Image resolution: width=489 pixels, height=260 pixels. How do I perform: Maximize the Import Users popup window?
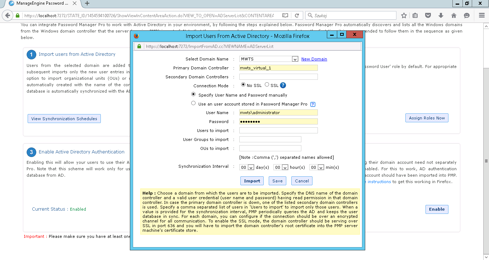click(x=342, y=34)
